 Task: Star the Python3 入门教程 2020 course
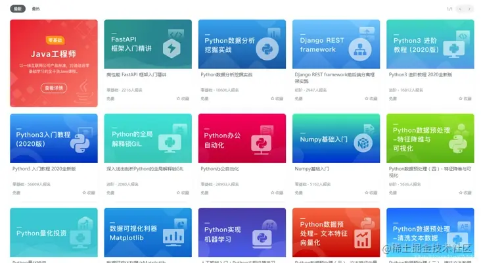[89, 193]
